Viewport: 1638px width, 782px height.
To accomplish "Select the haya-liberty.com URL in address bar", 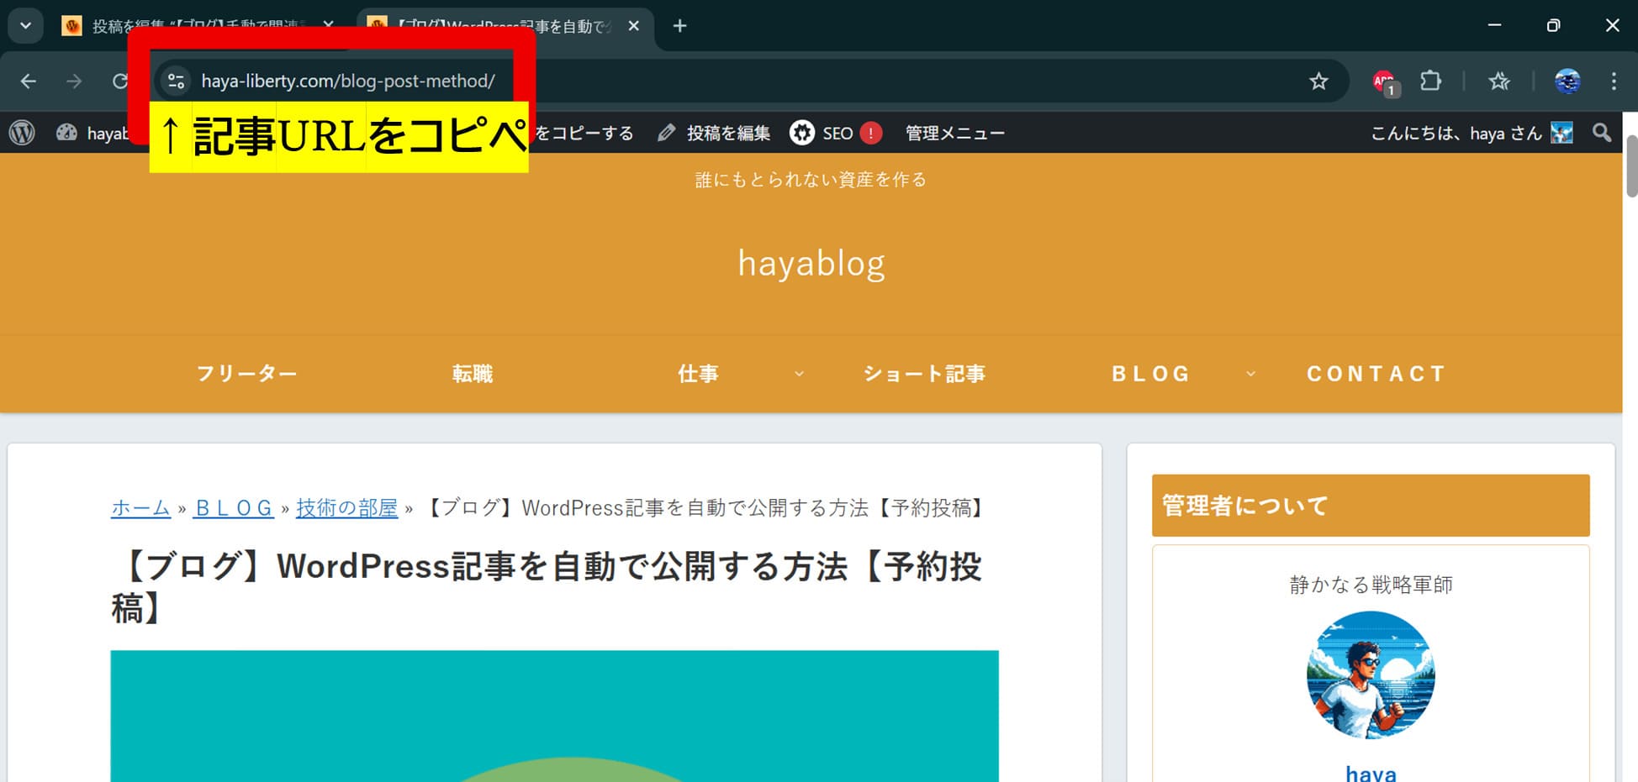I will pyautogui.click(x=348, y=81).
